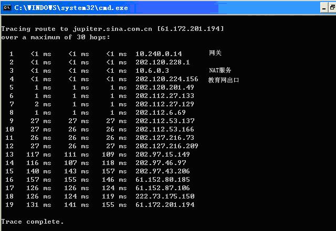336x231 pixels.
Task: Click the 网关 annotation label
Action: click(x=215, y=53)
